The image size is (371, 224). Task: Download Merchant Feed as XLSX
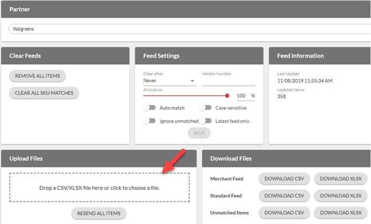point(341,179)
